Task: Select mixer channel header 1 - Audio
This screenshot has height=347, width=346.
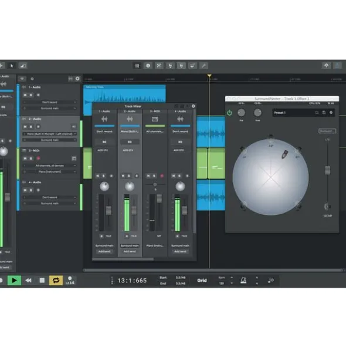Action: point(104,112)
